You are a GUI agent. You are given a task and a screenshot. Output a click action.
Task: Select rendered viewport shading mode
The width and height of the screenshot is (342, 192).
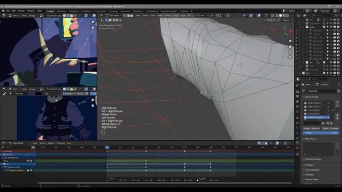[287, 15]
